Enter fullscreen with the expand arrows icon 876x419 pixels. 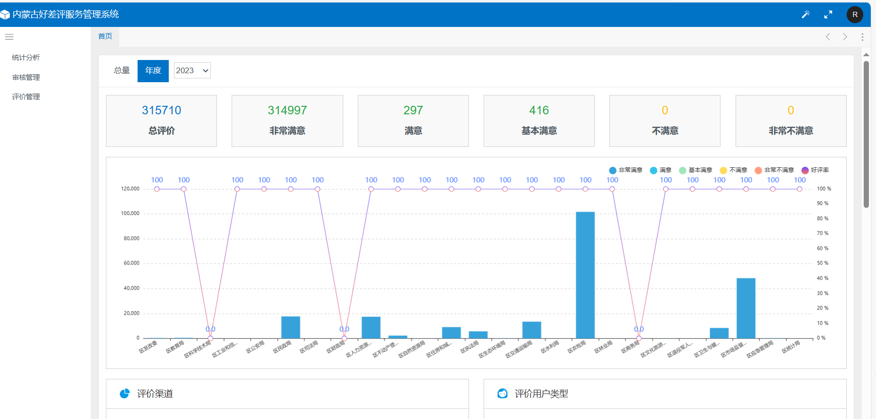828,15
